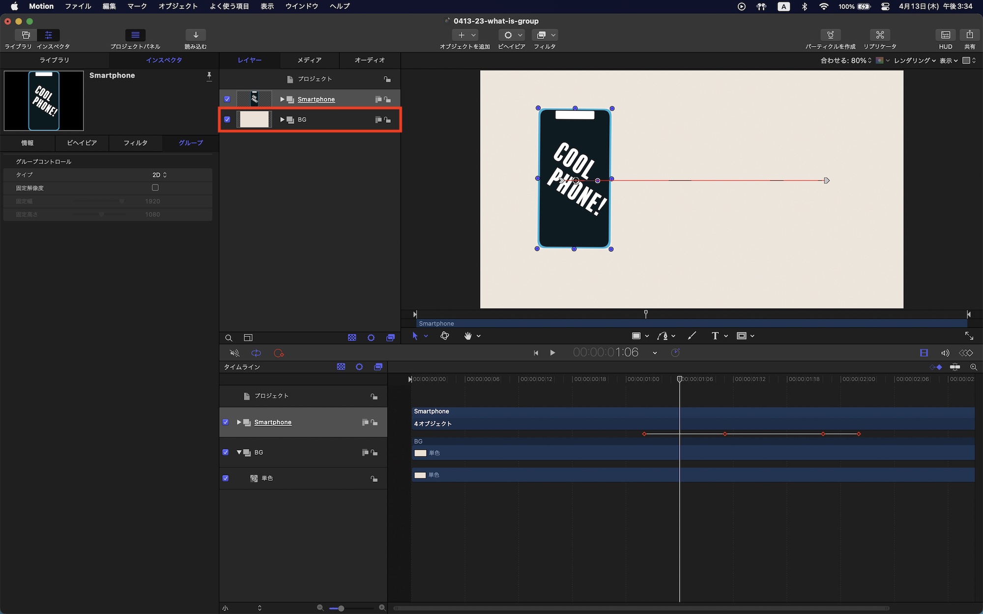Select the paint stroke tool
This screenshot has height=614, width=983.
pos(692,336)
